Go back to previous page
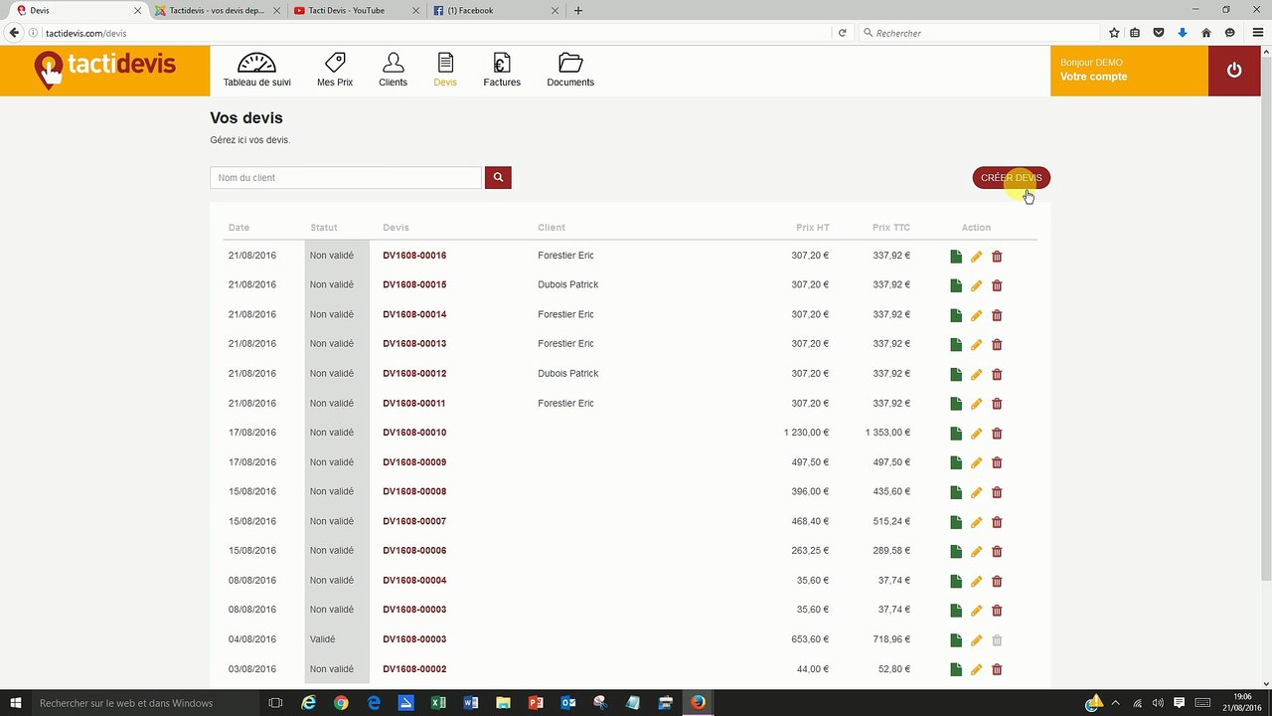1272x716 pixels. point(14,33)
